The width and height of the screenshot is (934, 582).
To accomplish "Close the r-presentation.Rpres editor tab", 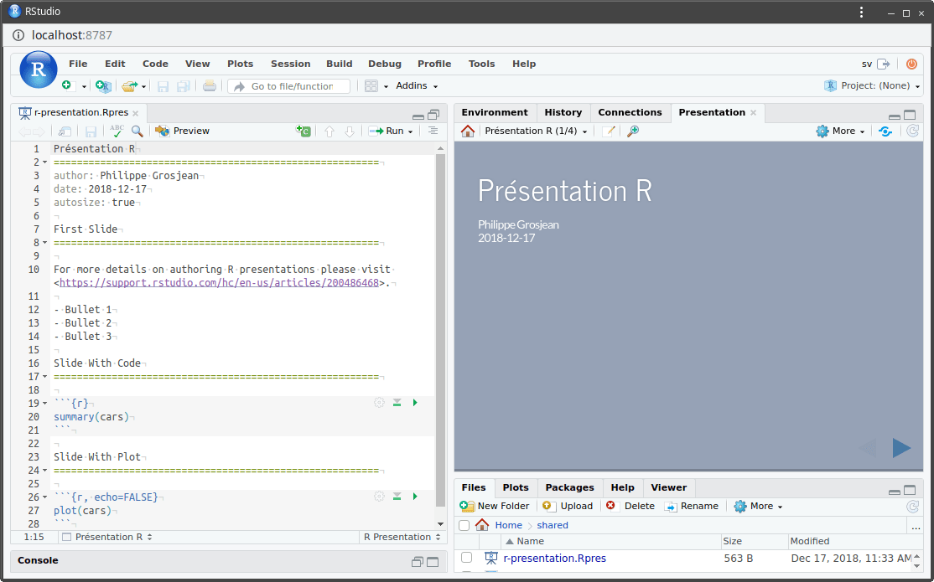I will tap(136, 113).
